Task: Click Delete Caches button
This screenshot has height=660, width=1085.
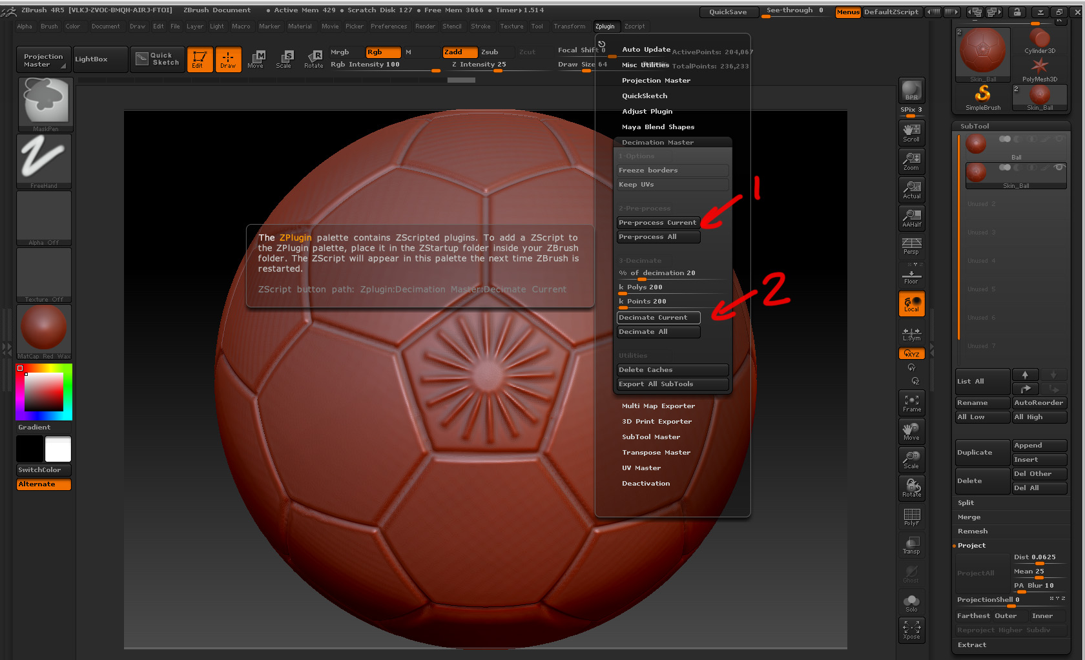Action: point(672,370)
